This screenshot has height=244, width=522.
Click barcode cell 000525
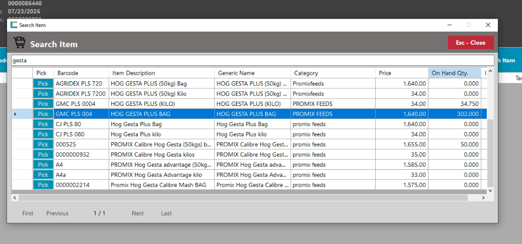[x=81, y=145]
